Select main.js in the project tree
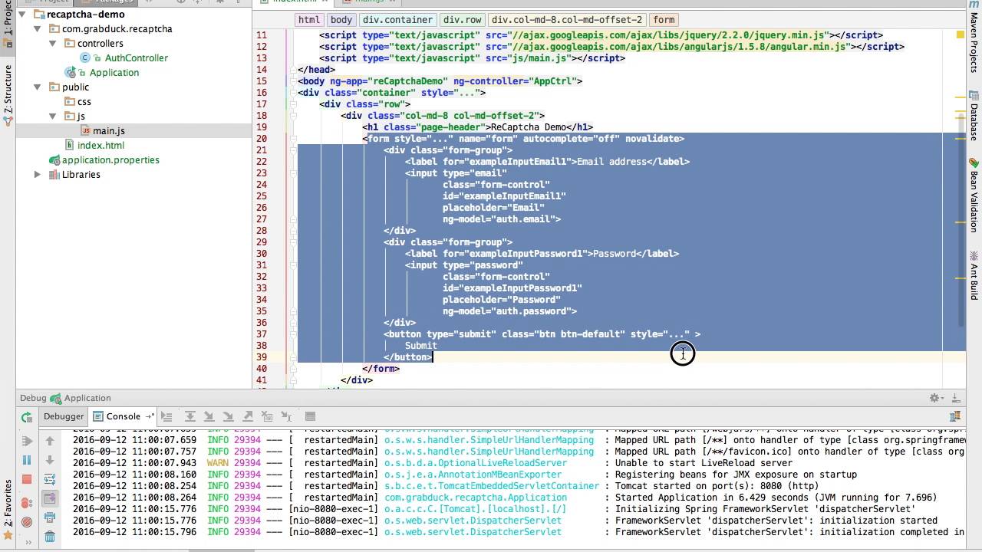982x552 pixels. [109, 130]
